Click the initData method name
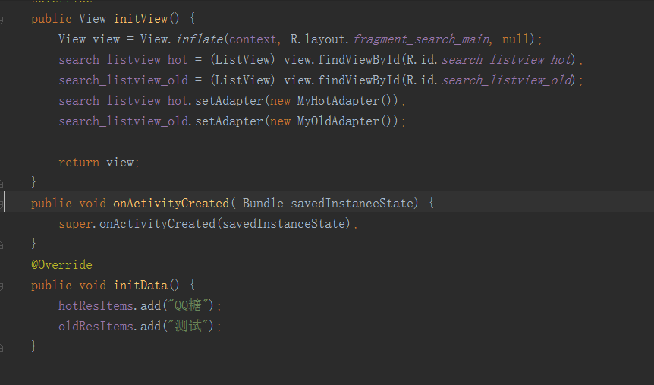Screen dimensions: 654x385 (x=140, y=286)
